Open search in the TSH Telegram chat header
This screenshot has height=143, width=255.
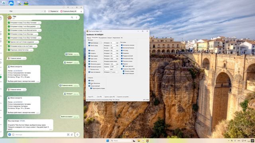point(72,17)
